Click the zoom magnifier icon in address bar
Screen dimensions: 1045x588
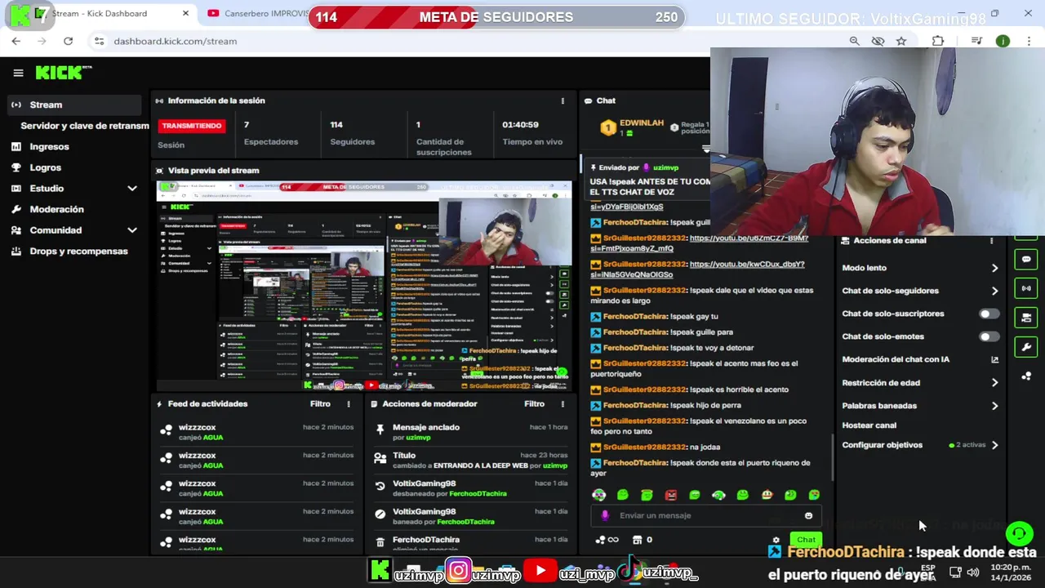coord(854,41)
